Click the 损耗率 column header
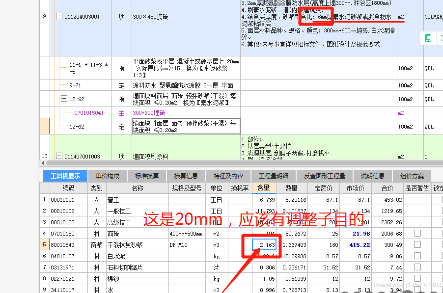443x293 pixels. pos(240,188)
